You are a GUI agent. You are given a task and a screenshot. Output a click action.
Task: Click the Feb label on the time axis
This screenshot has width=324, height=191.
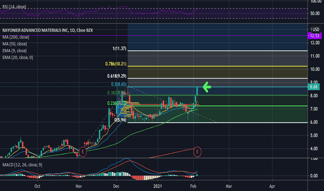pos(193,186)
